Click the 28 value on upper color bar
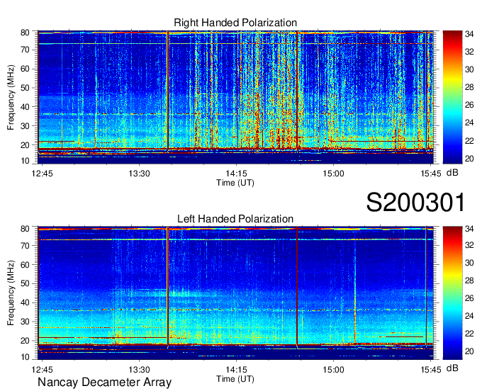 (469, 88)
